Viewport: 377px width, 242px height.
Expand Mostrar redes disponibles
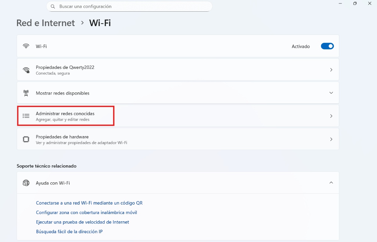tap(331, 93)
